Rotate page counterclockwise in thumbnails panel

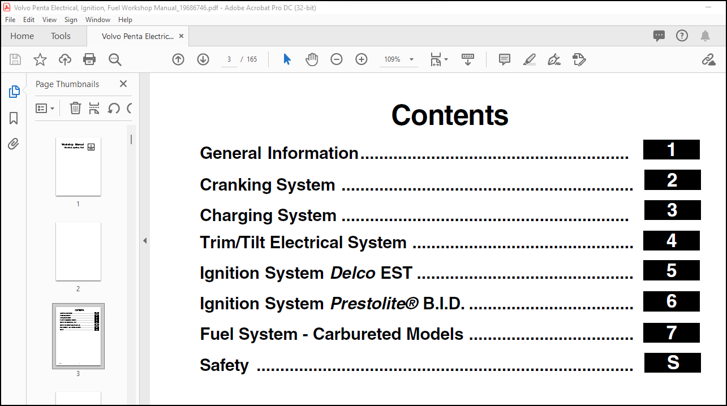[x=114, y=108]
